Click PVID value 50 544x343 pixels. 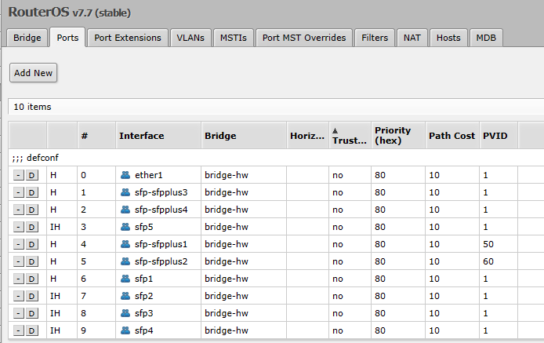point(488,244)
